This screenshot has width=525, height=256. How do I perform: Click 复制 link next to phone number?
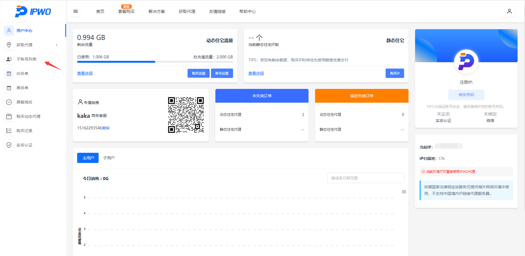106,128
